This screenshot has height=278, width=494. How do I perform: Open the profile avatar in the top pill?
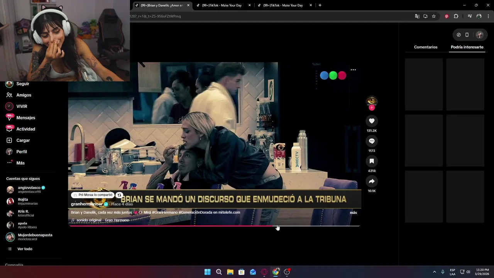pyautogui.click(x=480, y=35)
